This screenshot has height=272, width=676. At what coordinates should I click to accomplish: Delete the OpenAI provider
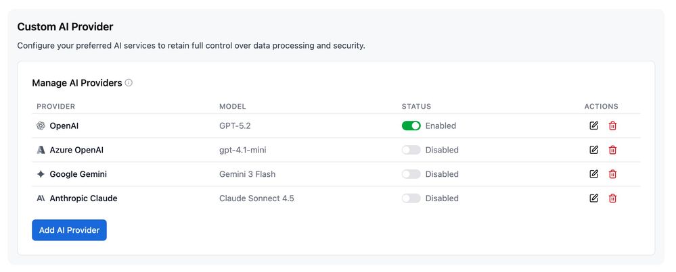(612, 126)
